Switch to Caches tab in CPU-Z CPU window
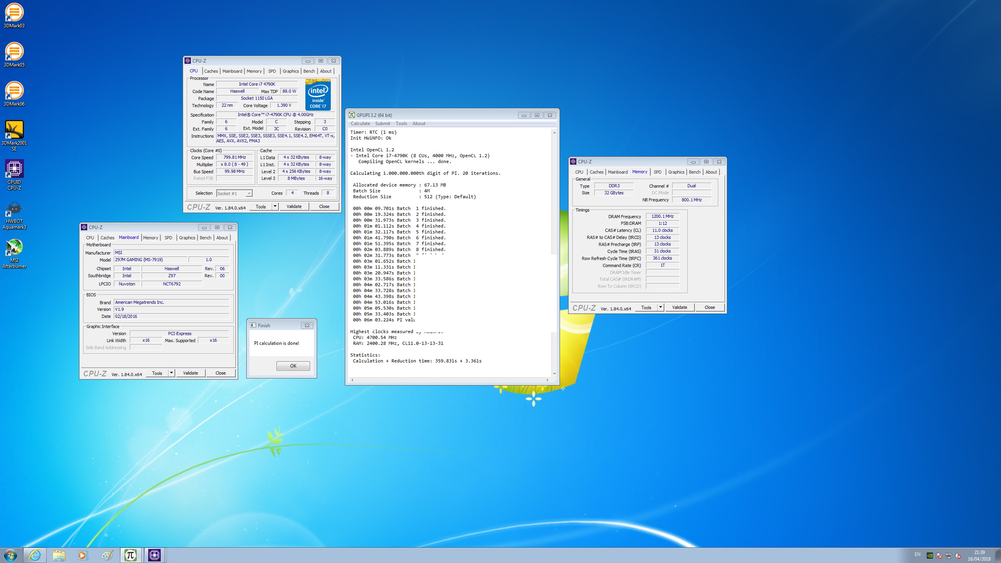The image size is (1001, 563). [x=211, y=71]
